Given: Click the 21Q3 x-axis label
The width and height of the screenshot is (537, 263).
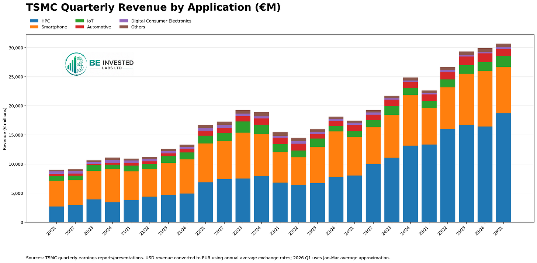Looking at the screenshot, I should pyautogui.click(x=164, y=231).
